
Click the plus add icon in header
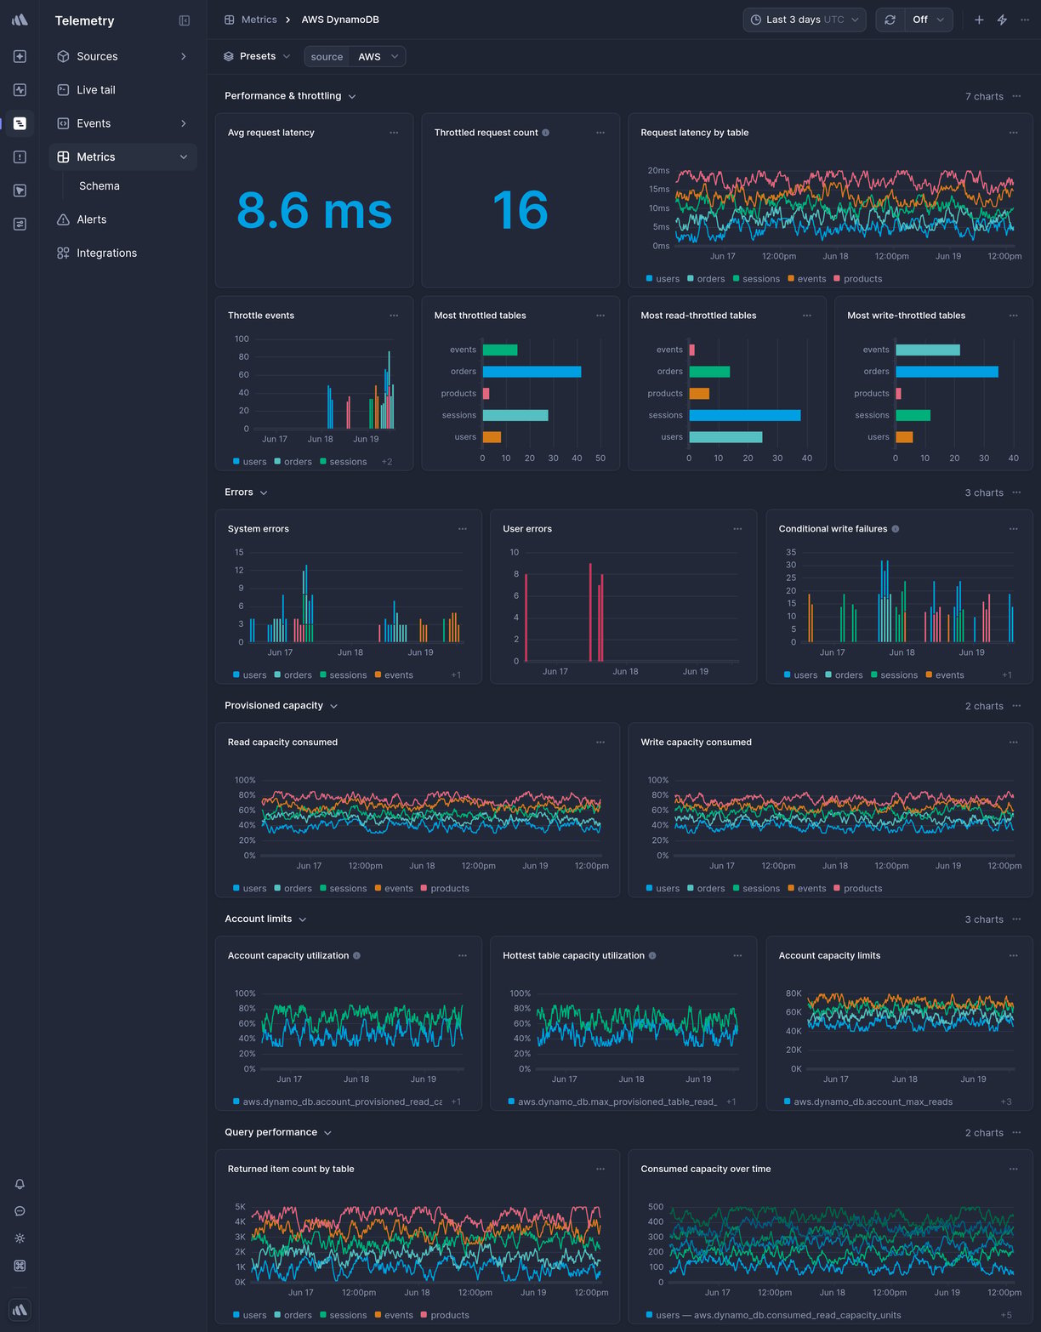[x=979, y=20]
